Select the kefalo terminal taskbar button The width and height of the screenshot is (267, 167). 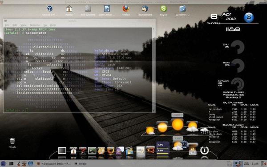pyautogui.click(x=81, y=163)
